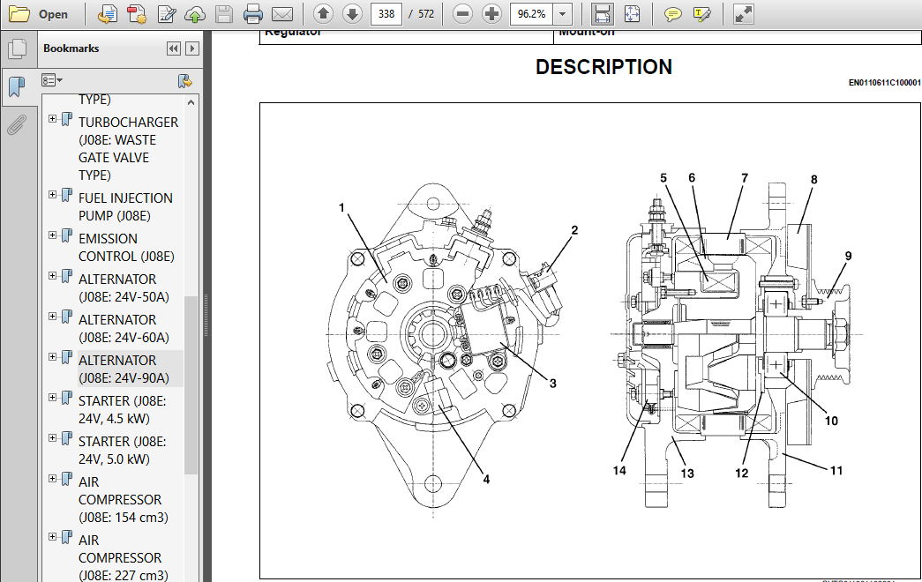
Task: Click the upload to cloud icon
Action: (195, 14)
